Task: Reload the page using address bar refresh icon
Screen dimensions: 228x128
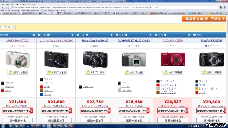Action: tap(147, 7)
